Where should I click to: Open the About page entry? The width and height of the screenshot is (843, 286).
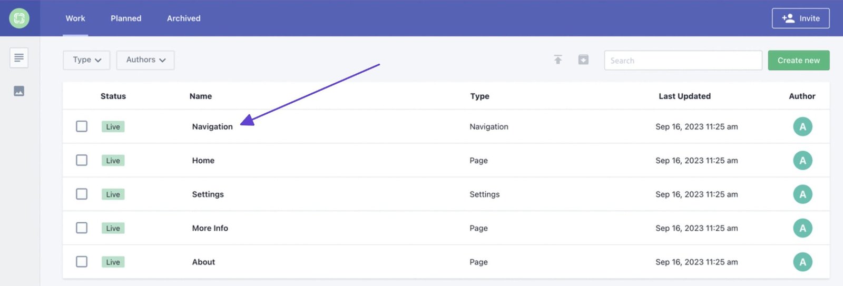(203, 262)
